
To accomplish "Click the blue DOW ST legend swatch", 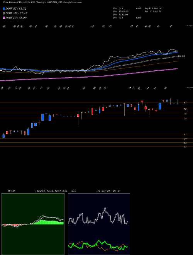I will [4, 8].
